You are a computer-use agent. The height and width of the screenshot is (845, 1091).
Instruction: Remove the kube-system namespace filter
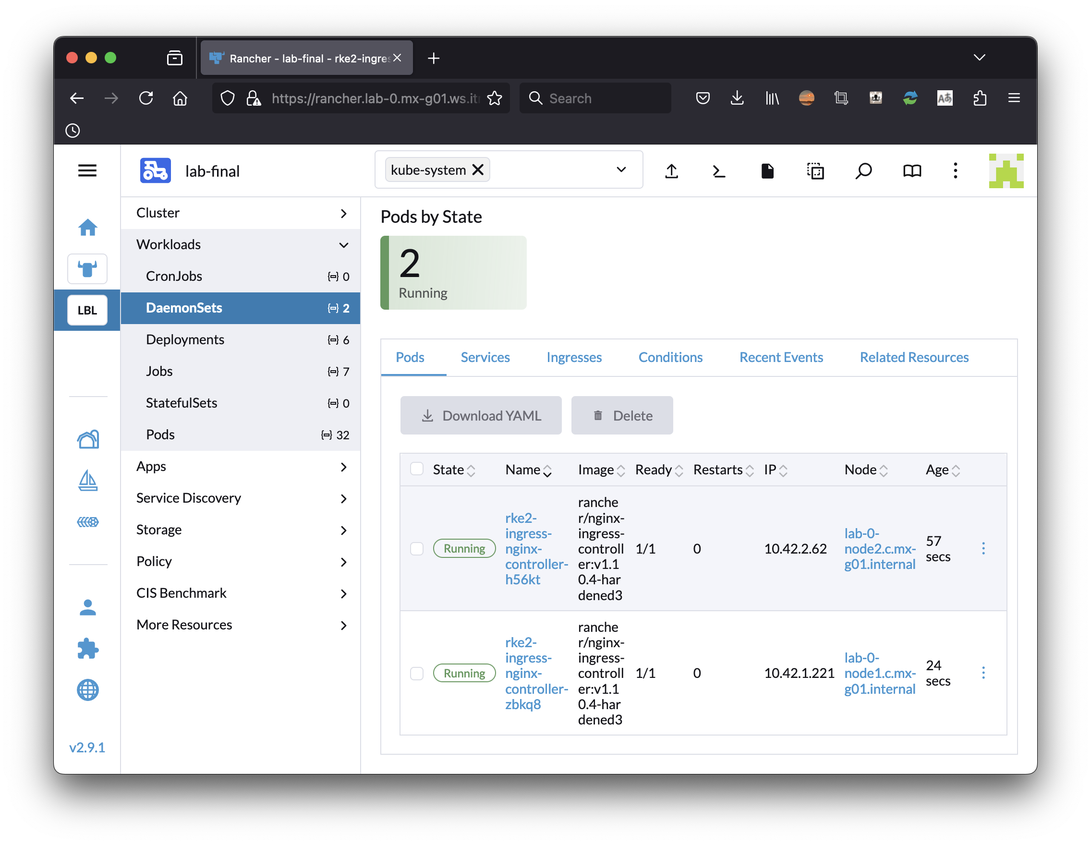click(478, 170)
